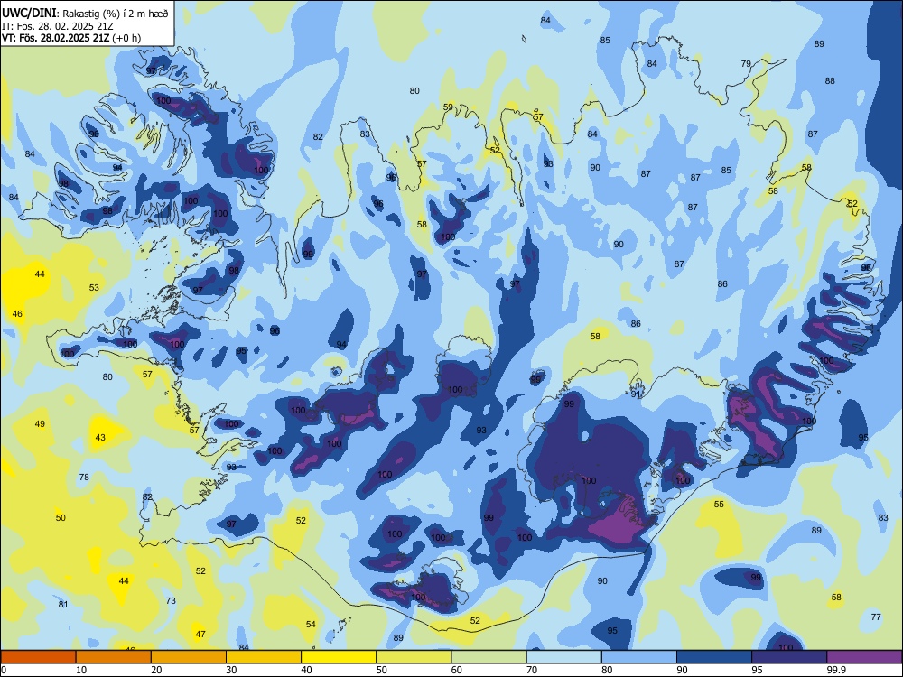
Task: Click the orange 10–20 legend swatch
Action: 114,657
